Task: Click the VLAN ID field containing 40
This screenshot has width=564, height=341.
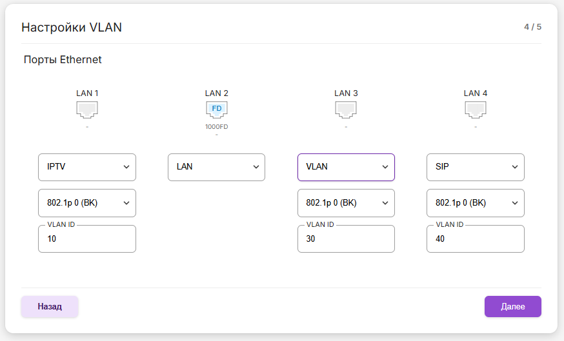Action: point(476,239)
